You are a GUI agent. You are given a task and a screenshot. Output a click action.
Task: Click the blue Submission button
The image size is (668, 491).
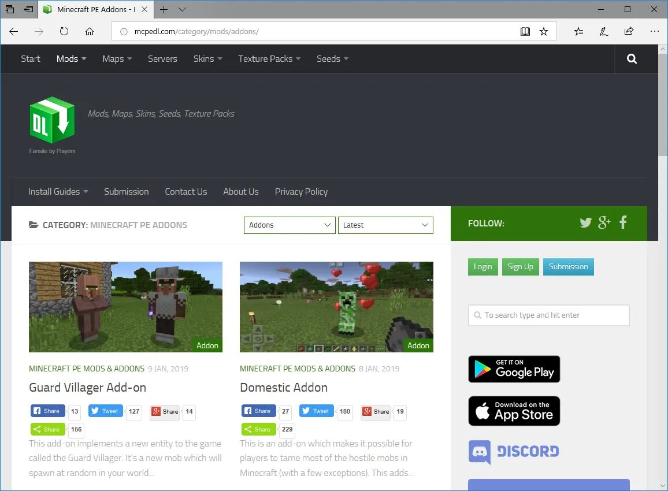568,266
